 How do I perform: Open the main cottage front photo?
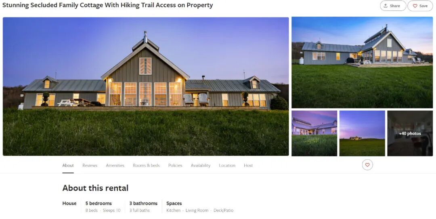point(146,86)
